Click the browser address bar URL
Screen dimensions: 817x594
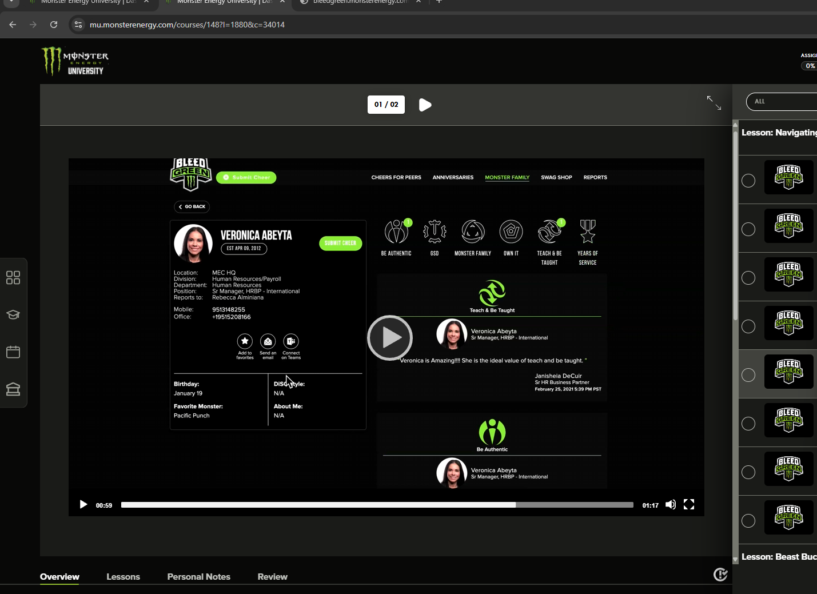[187, 25]
